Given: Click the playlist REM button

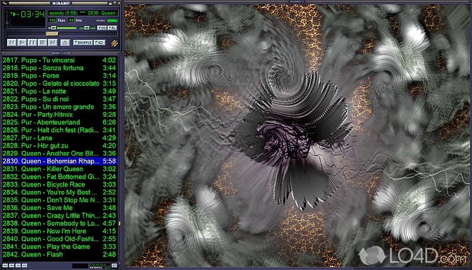Looking at the screenshot, I should click(11, 265).
